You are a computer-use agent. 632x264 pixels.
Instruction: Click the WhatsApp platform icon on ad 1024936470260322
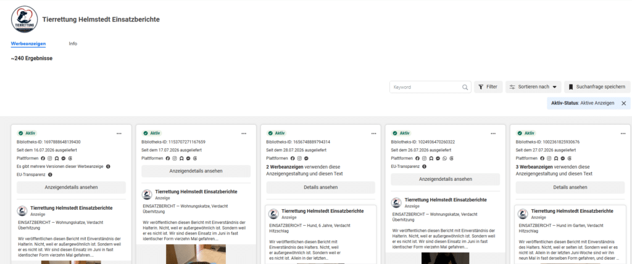pyautogui.click(x=444, y=158)
